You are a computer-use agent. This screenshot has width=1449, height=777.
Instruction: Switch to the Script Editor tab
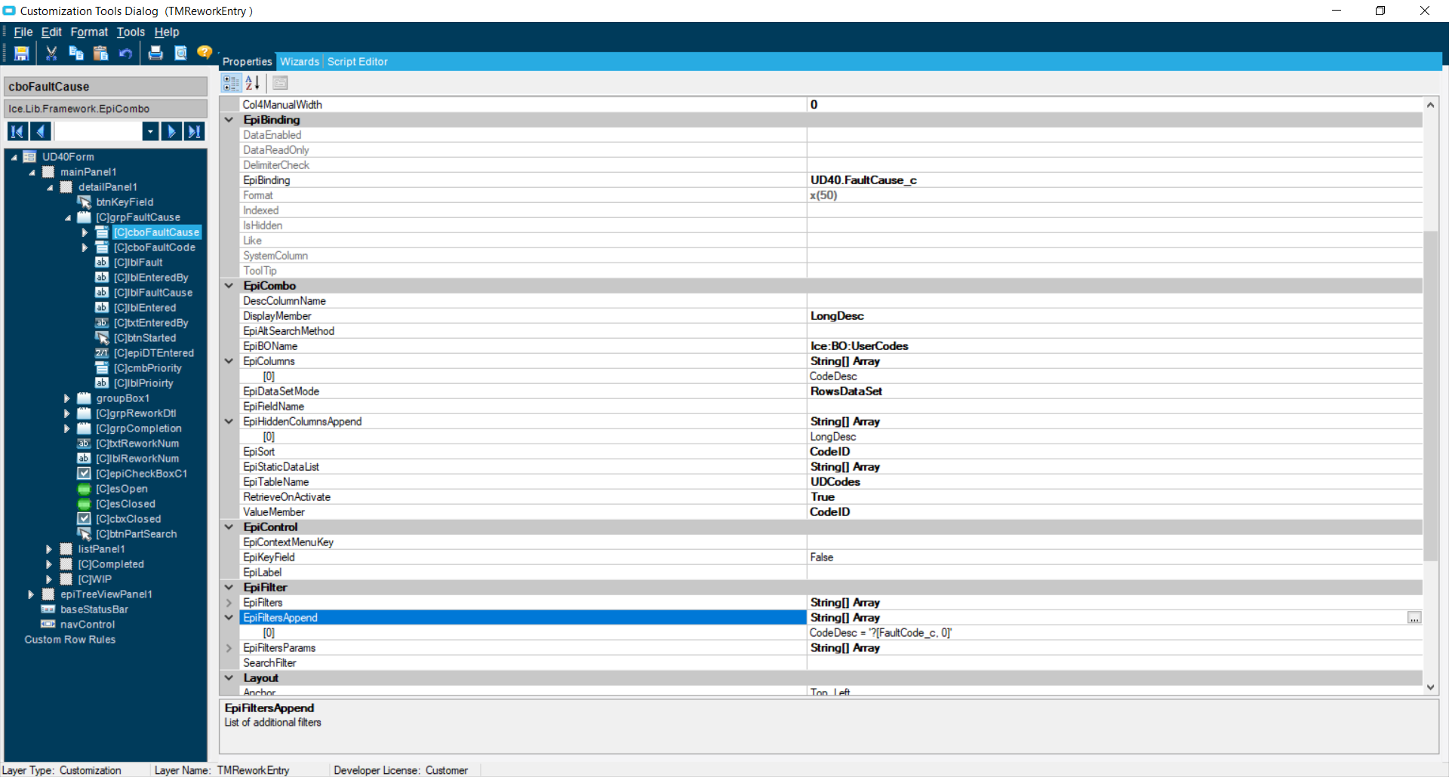click(x=358, y=62)
